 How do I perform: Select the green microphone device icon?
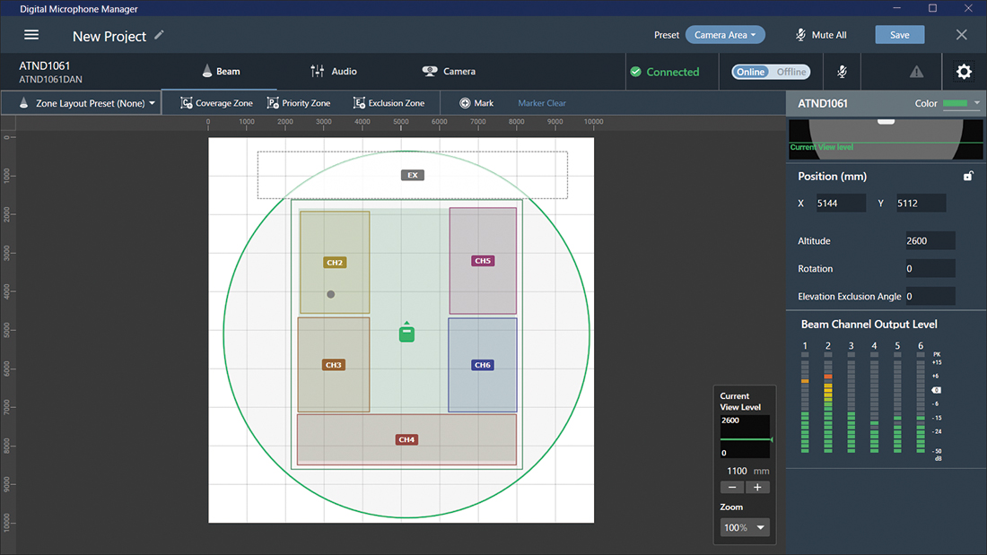coord(406,333)
